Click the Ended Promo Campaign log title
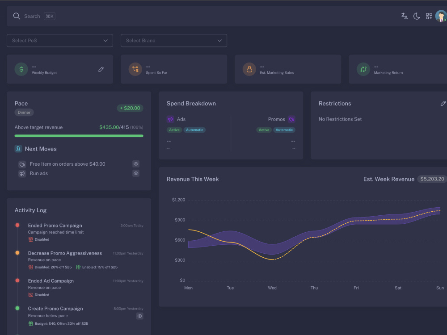Viewport: 447px width, 335px height. click(x=55, y=225)
